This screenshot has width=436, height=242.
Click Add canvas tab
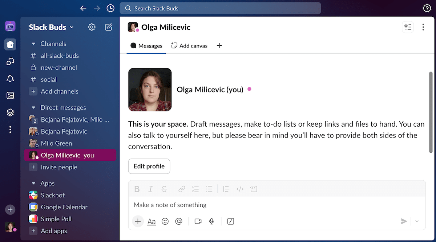tap(189, 46)
